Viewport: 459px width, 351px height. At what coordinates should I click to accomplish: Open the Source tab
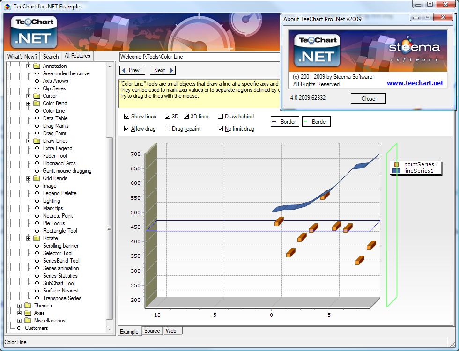[x=152, y=331]
